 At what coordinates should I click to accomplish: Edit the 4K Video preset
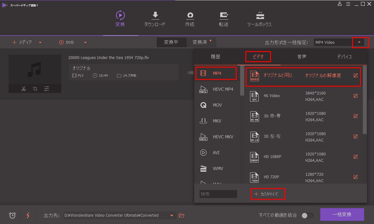click(x=356, y=96)
